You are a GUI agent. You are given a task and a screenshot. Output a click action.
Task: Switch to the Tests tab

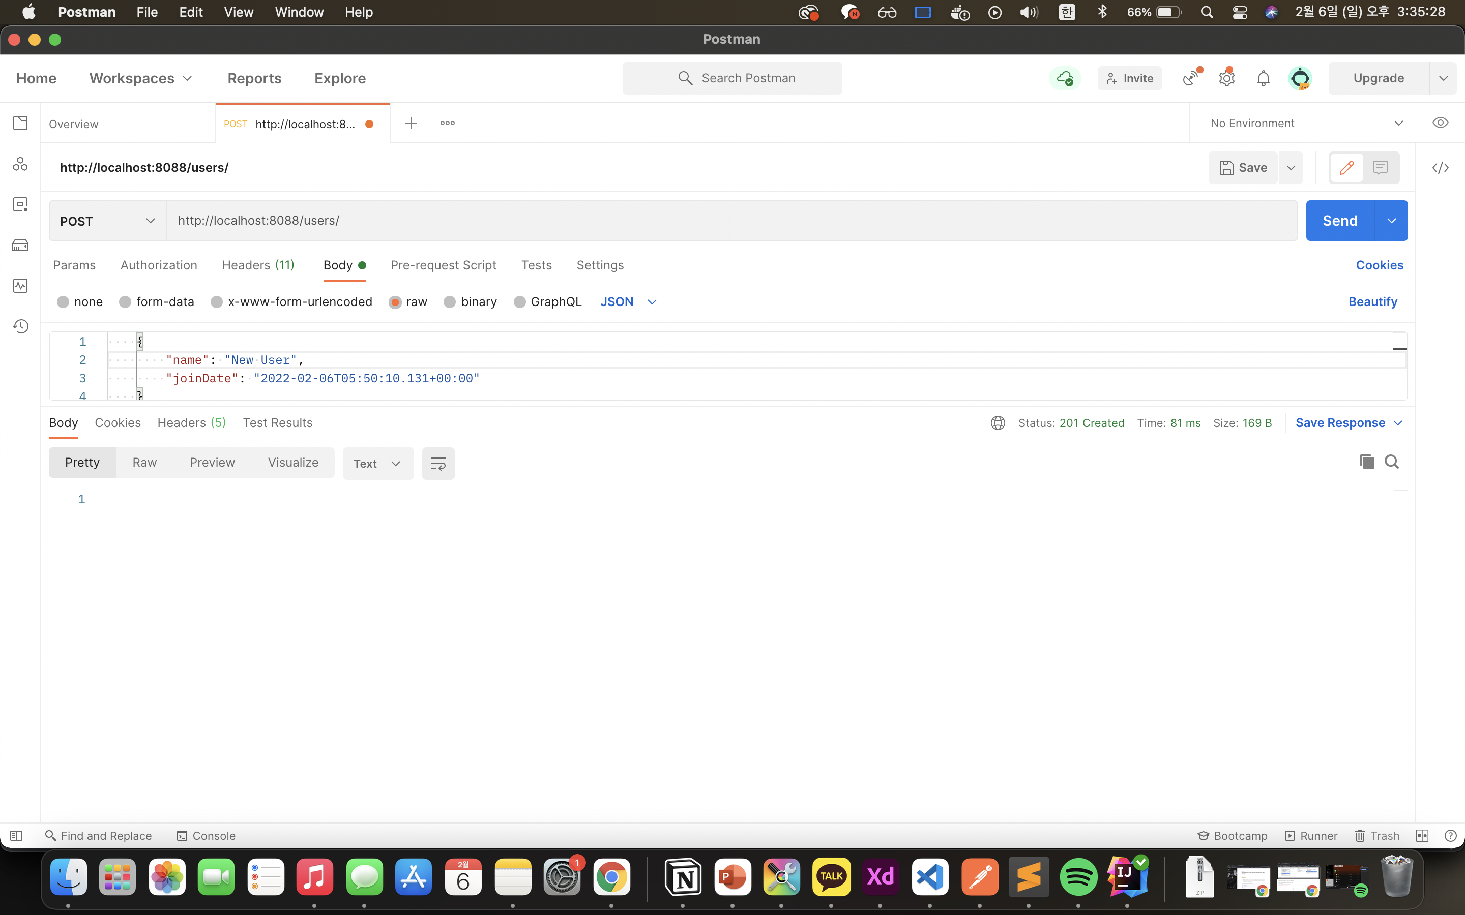coord(536,265)
